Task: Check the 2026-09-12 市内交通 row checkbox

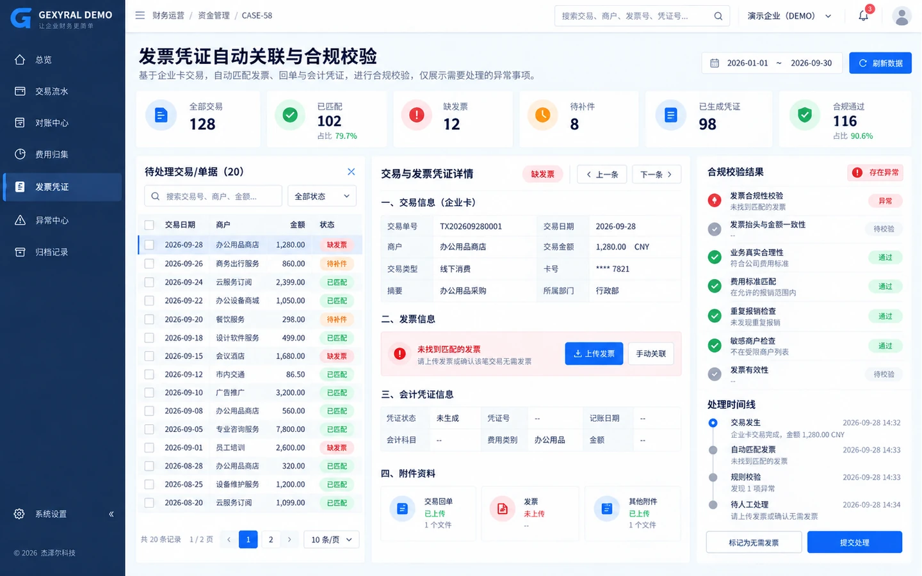Action: [149, 374]
